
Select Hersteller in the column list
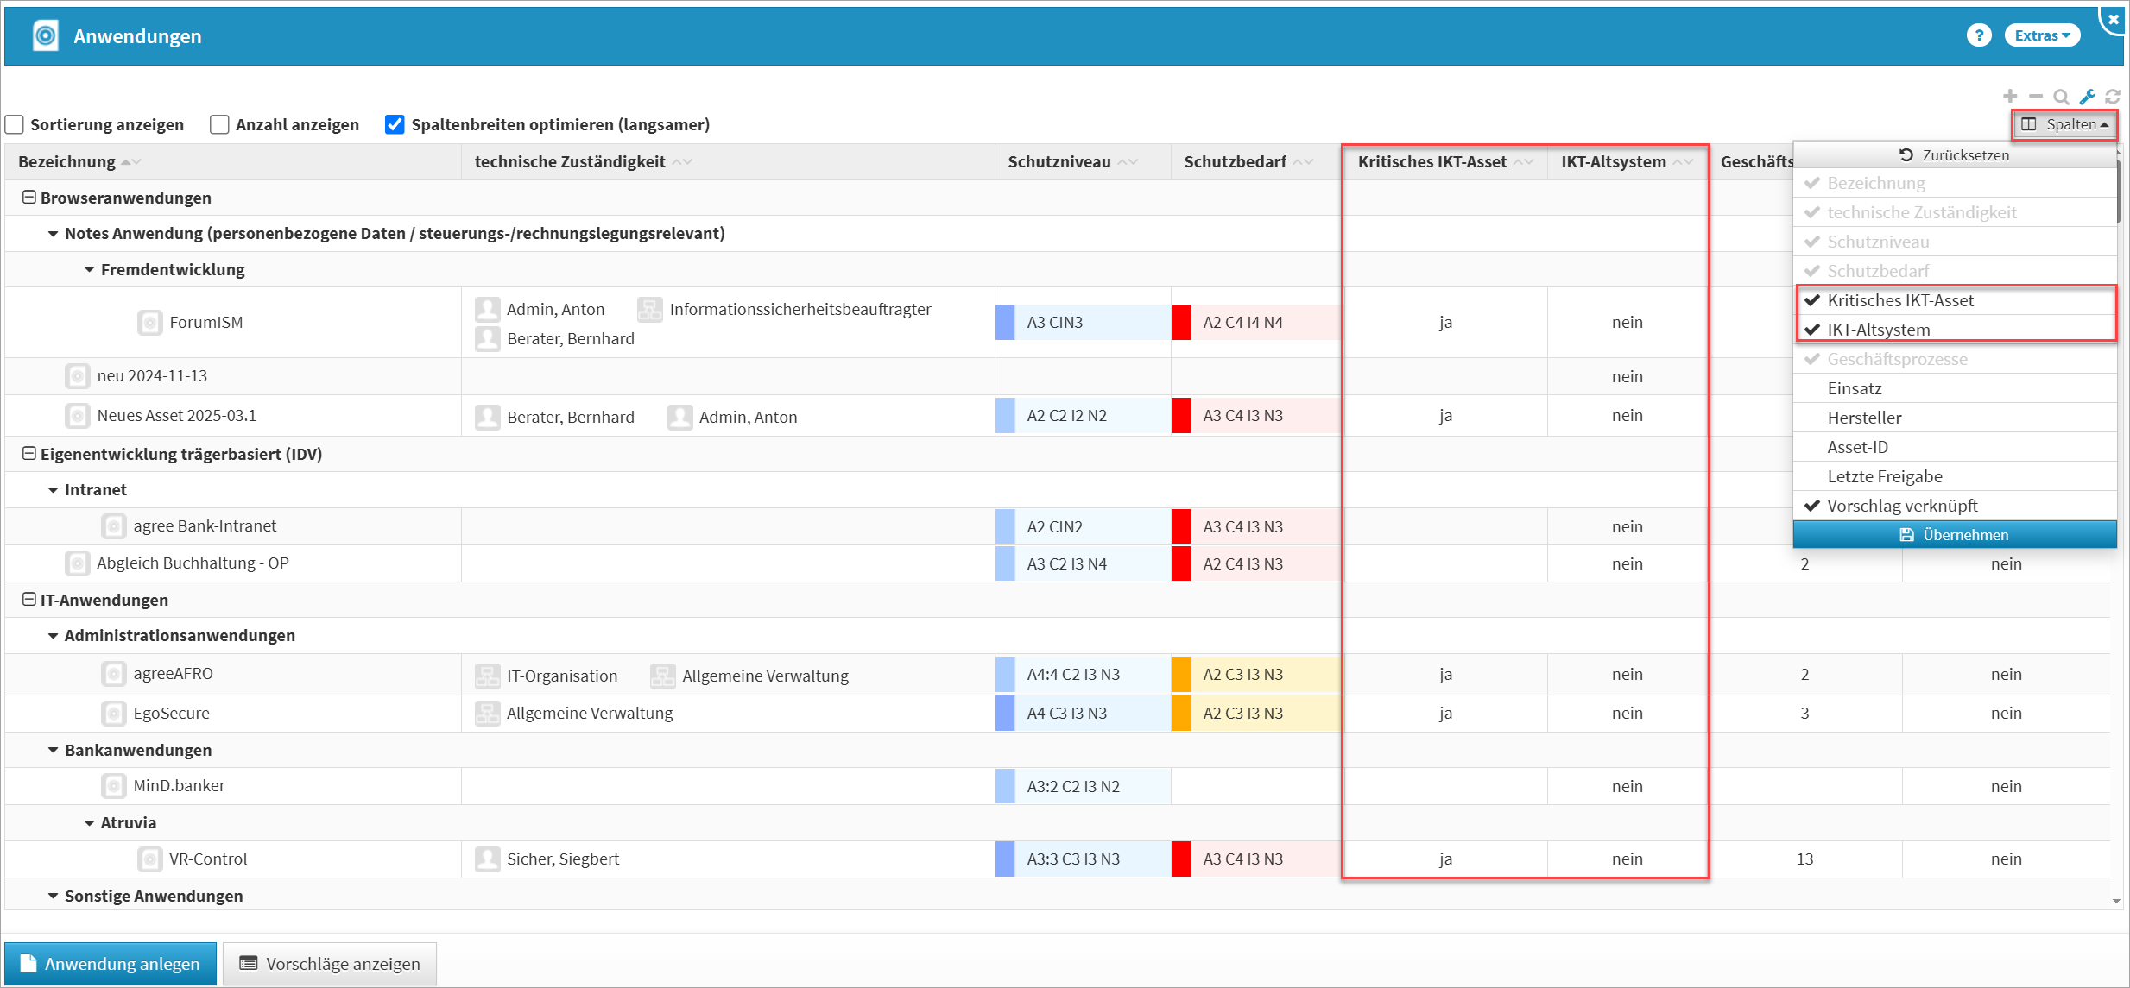1864,418
